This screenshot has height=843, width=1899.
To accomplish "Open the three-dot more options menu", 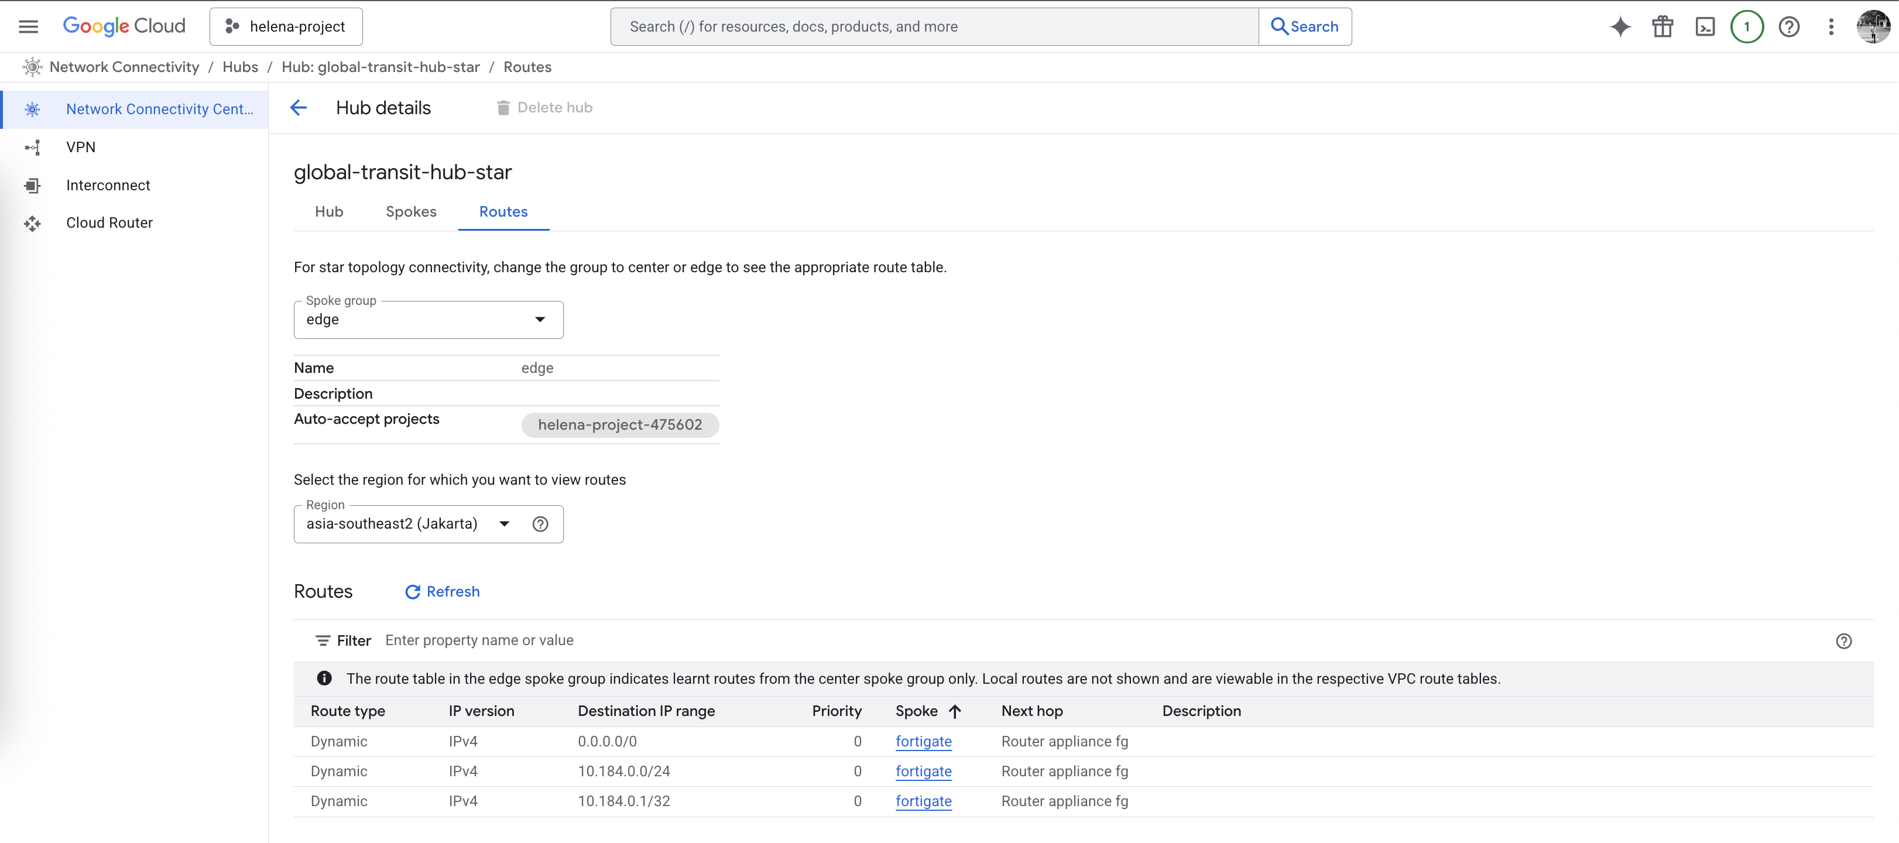I will (x=1831, y=26).
